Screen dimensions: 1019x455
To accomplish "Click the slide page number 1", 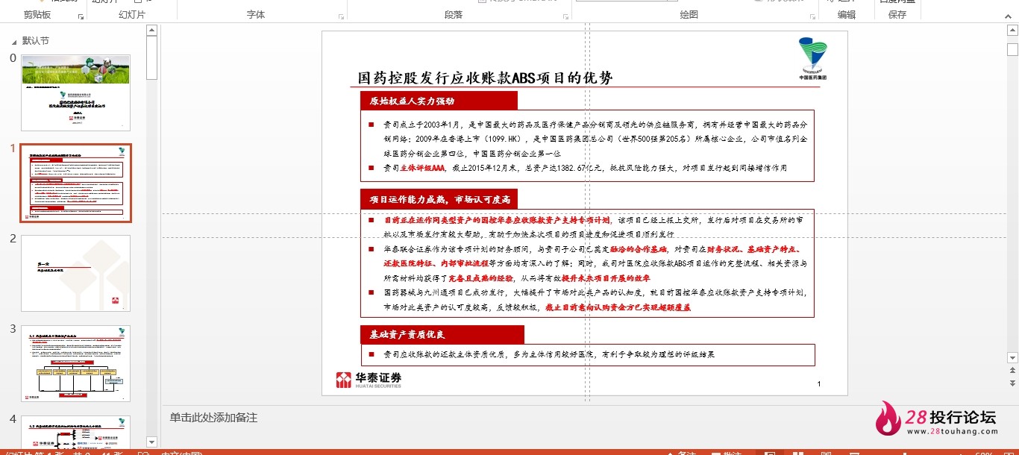I will pos(819,384).
